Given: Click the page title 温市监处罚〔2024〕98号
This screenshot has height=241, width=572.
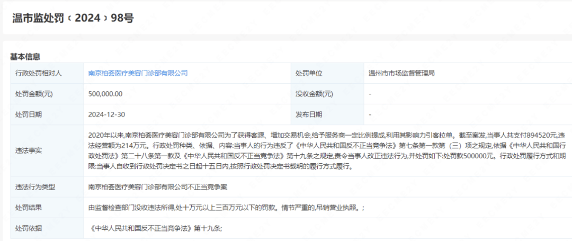Looking at the screenshot, I should [x=73, y=18].
